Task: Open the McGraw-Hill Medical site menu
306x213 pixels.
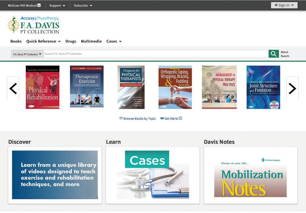Action: [24, 5]
